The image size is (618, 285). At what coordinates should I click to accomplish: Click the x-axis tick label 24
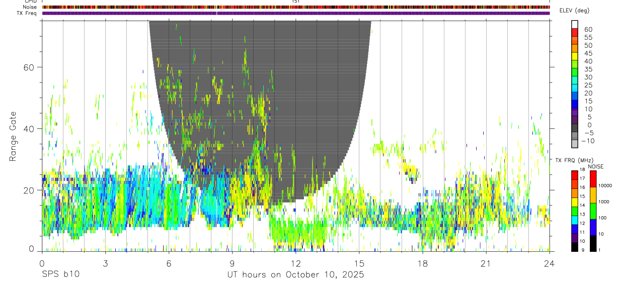tap(549, 263)
